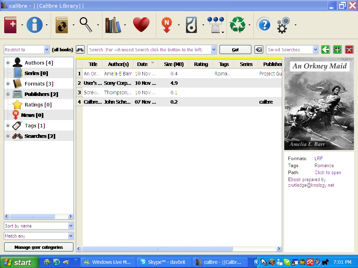The height and width of the screenshot is (268, 358).
Task: Select row 3 by Thompson
Action: pos(179,92)
